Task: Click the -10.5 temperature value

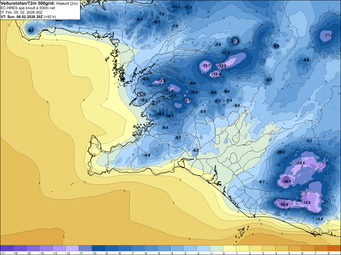Action: point(188,7)
